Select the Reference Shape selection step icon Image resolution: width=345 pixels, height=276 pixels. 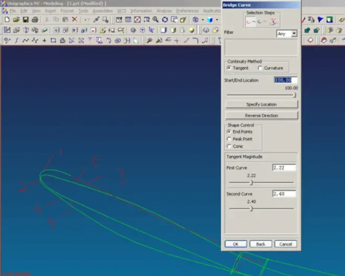(x=273, y=21)
